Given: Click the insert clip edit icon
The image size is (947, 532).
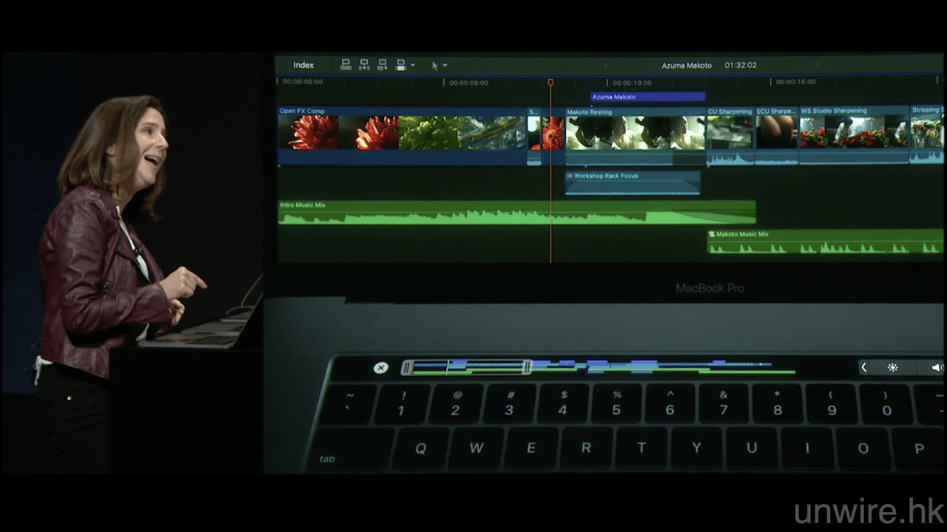Looking at the screenshot, I should click(364, 65).
